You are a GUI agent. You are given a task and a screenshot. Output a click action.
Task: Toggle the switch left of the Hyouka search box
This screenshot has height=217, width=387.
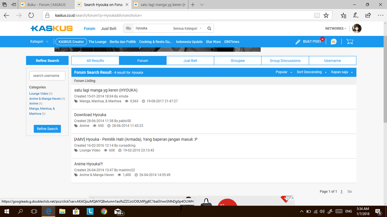(128, 28)
